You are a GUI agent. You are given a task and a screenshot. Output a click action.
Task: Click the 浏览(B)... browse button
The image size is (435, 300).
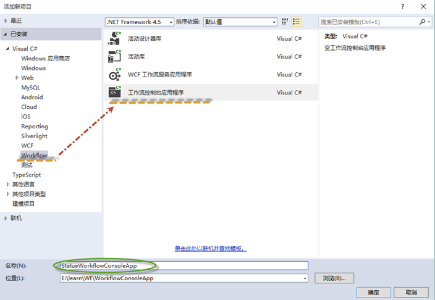coord(334,278)
